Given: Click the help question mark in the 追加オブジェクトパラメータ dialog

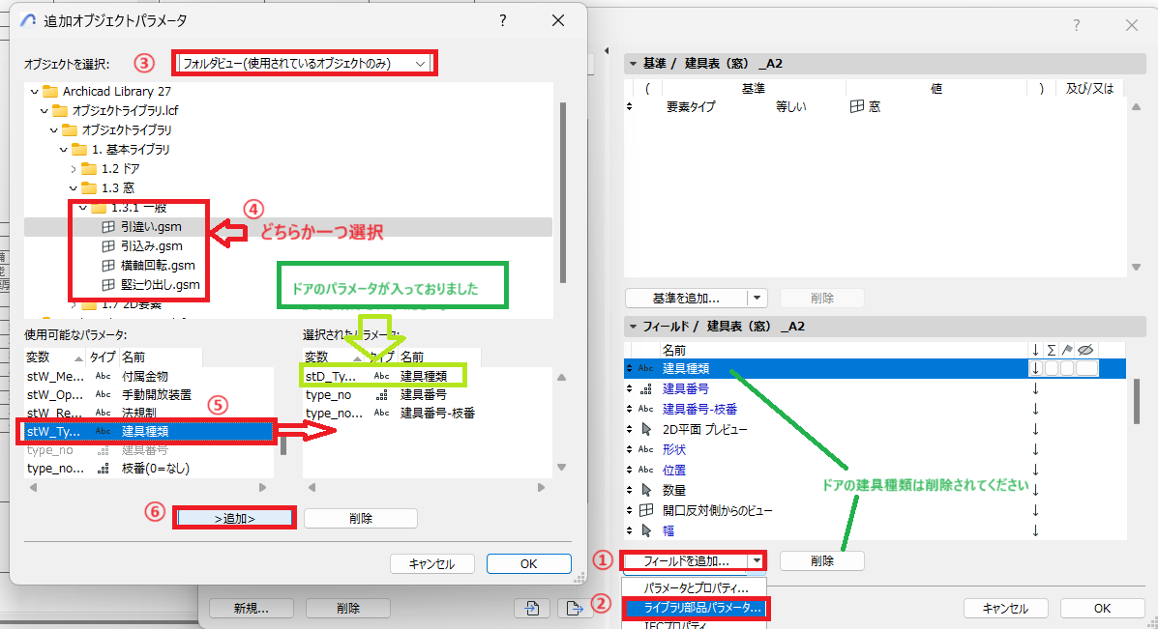Looking at the screenshot, I should tap(503, 20).
